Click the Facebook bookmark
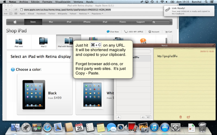The height and width of the screenshot is (135, 217). click(x=41, y=14)
